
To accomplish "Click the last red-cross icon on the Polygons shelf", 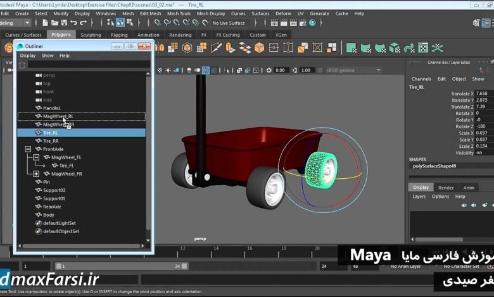I will pyautogui.click(x=437, y=47).
